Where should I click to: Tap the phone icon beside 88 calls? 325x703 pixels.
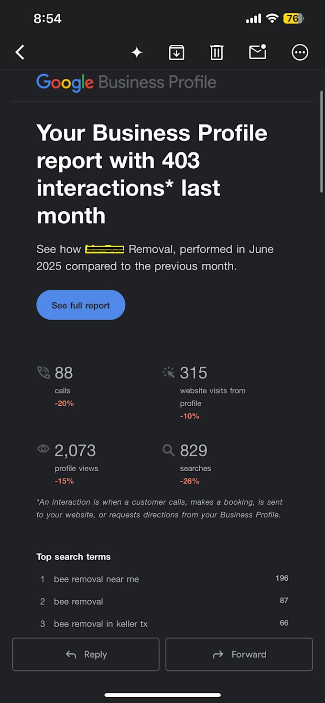(x=43, y=372)
